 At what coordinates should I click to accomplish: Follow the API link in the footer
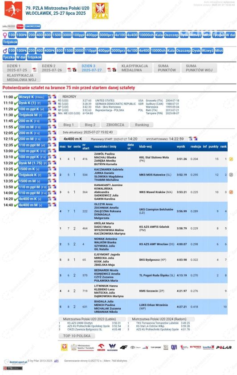coord(56,361)
